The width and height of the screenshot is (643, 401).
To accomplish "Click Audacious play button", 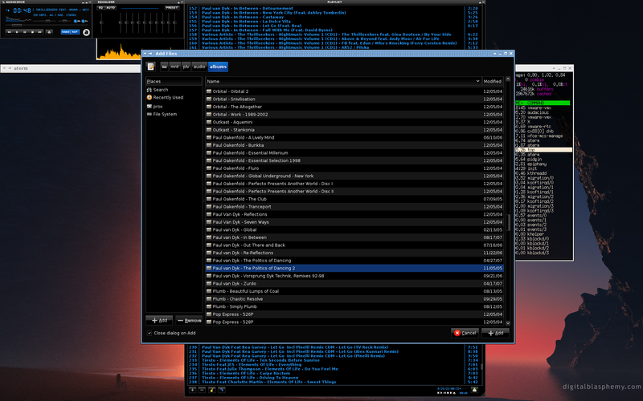I will (17, 32).
